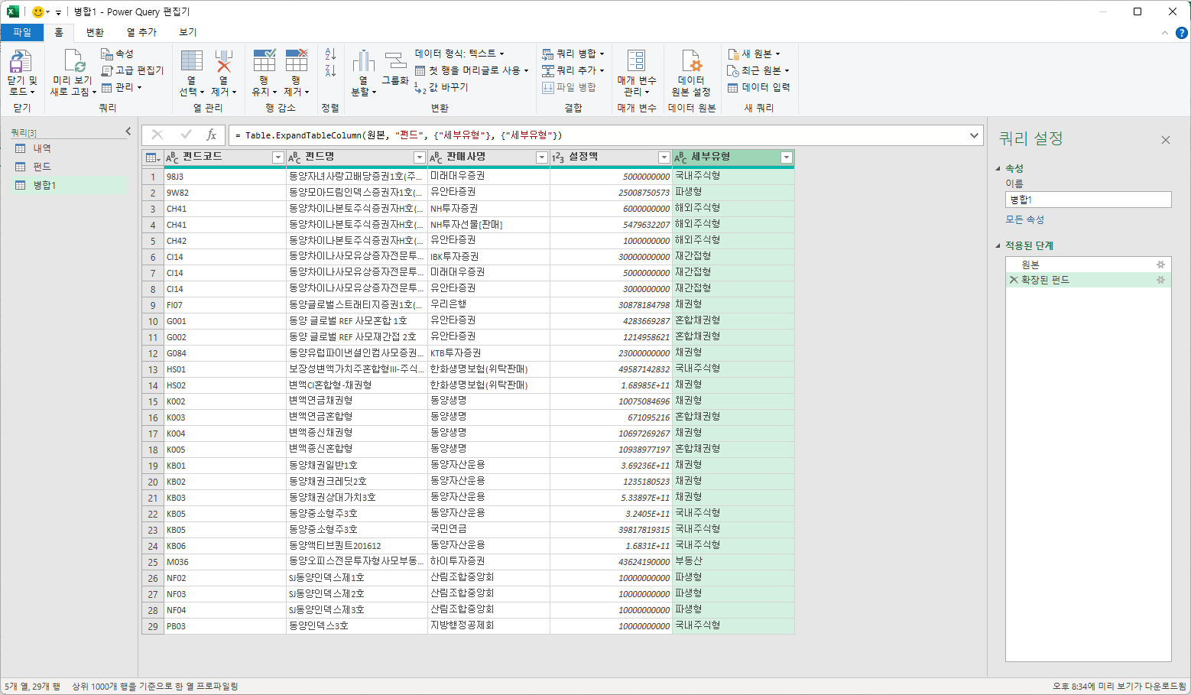Click the Close & Load (닫기 및 로드) icon
The image size is (1191, 695).
21,62
